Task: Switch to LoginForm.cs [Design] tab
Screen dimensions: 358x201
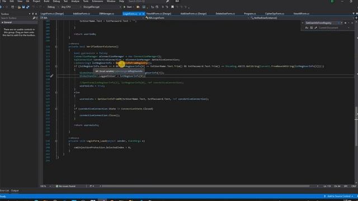Action: (52, 13)
